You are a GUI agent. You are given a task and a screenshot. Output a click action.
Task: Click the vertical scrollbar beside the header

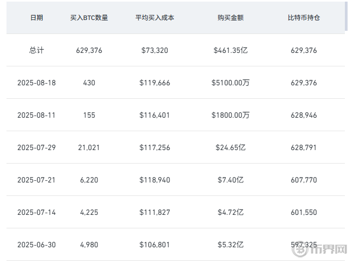point(345,16)
